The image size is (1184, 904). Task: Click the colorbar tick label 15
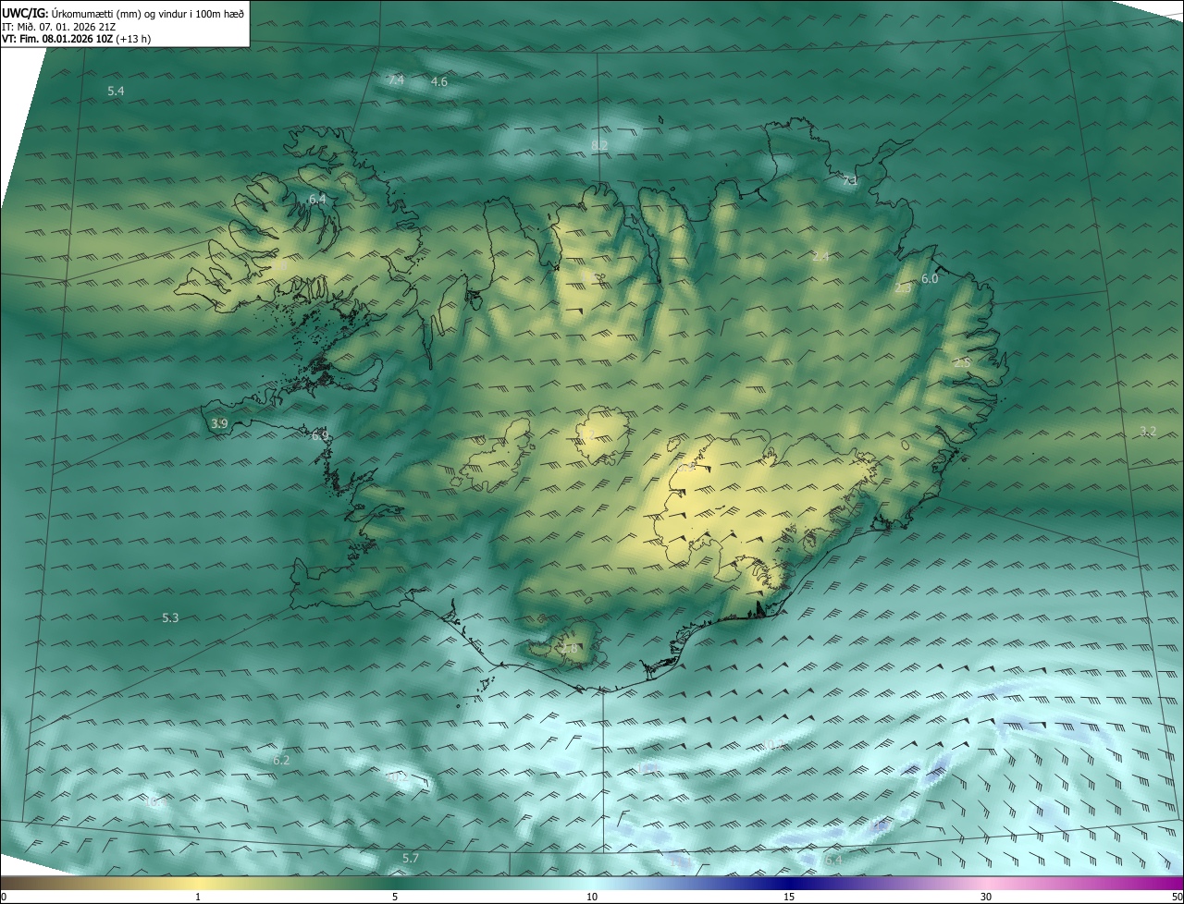click(x=789, y=897)
